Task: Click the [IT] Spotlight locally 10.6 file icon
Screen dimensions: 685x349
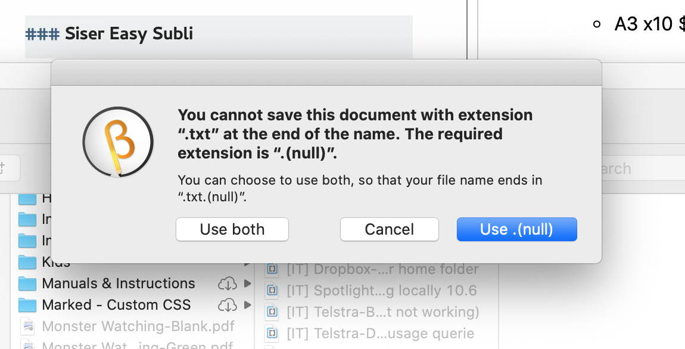Action: coord(272,291)
